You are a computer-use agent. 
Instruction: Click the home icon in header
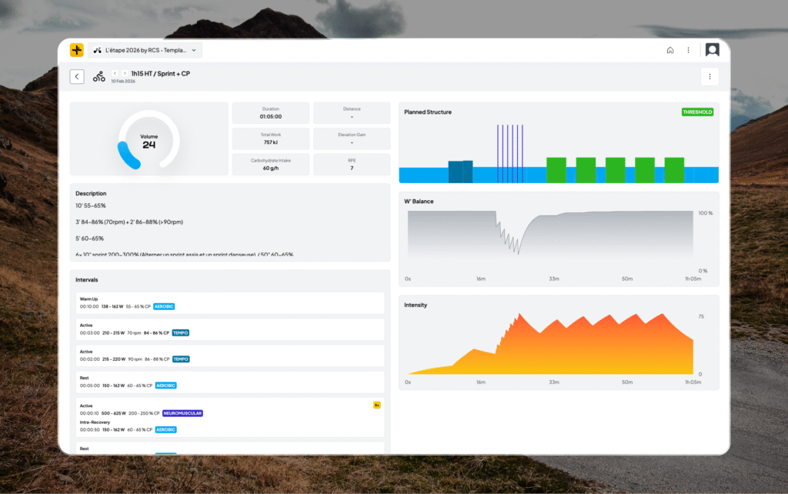(x=670, y=50)
